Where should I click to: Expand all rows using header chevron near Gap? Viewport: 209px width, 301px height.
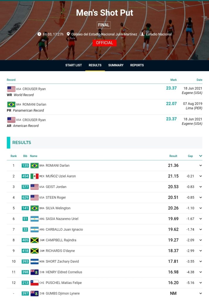click(x=200, y=156)
